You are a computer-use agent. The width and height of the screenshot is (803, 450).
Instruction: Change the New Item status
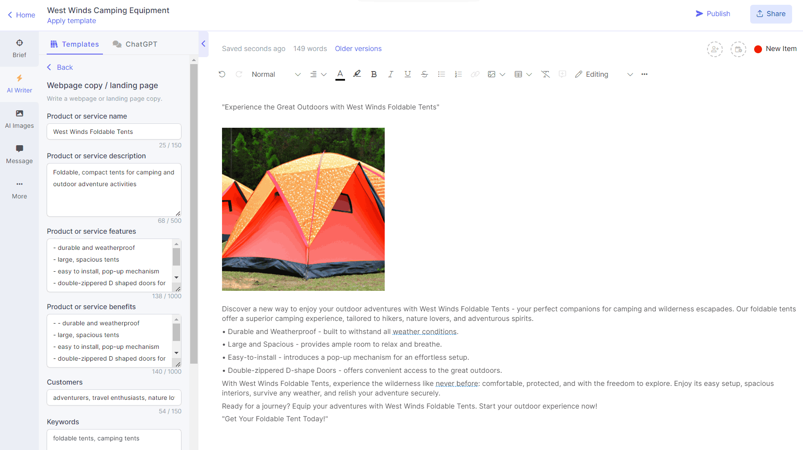775,49
